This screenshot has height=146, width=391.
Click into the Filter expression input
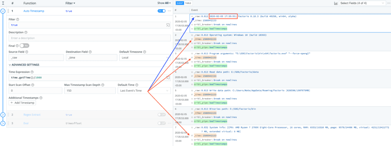coord(87,25)
